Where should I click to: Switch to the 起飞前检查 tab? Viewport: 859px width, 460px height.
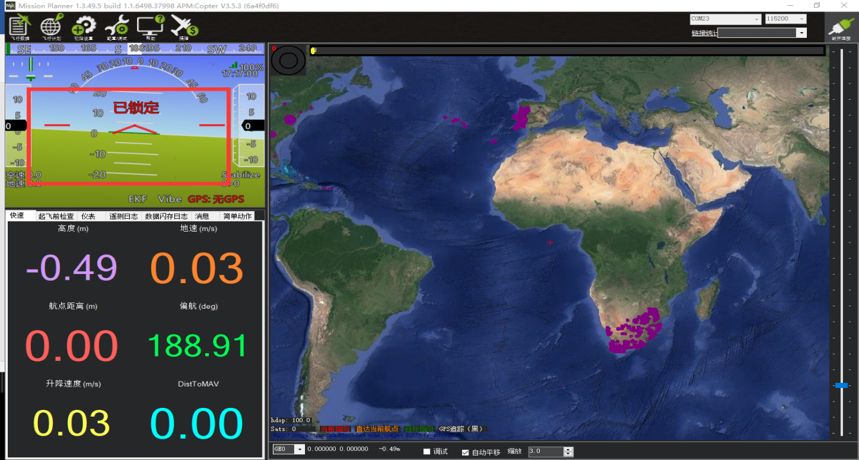pos(56,216)
